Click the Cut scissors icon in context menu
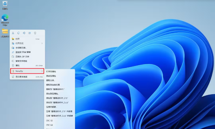The image size is (215, 129). tap(13, 33)
